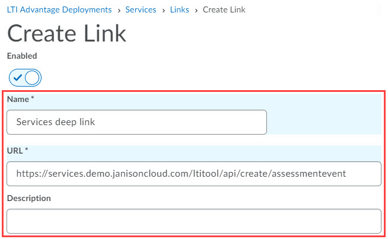
Task: Click the blank area right of the Name box
Action: [323, 122]
